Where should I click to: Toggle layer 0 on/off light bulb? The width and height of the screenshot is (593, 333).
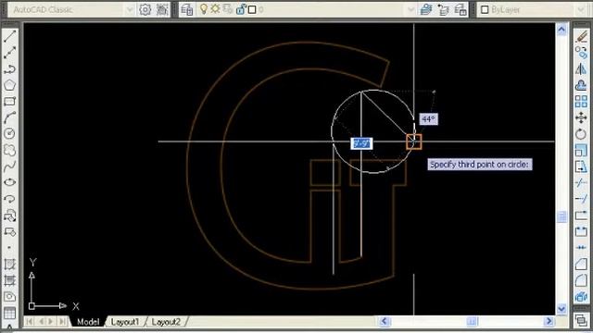tap(204, 9)
